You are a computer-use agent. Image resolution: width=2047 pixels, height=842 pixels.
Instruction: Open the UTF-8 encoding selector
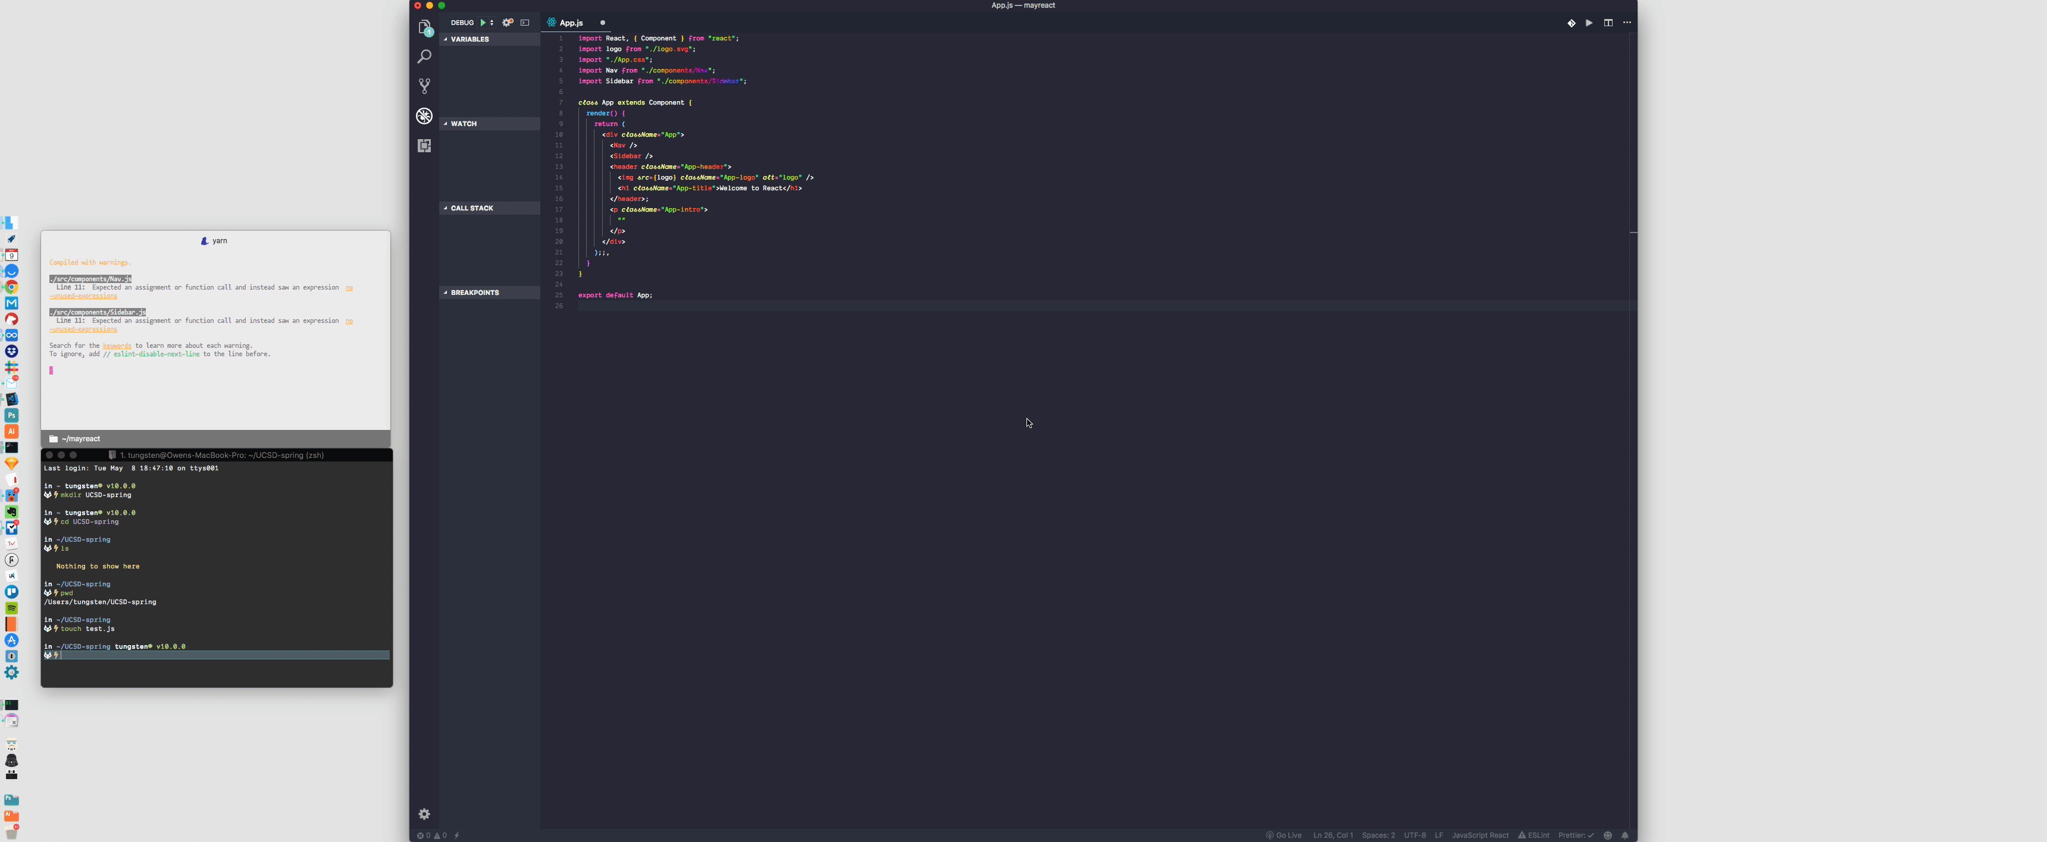tap(1415, 835)
